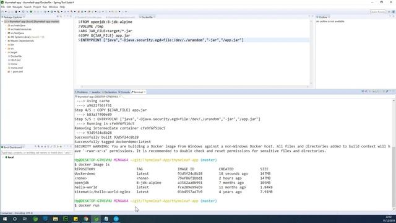
Task: Open the Edit menu
Action: (x=9, y=7)
